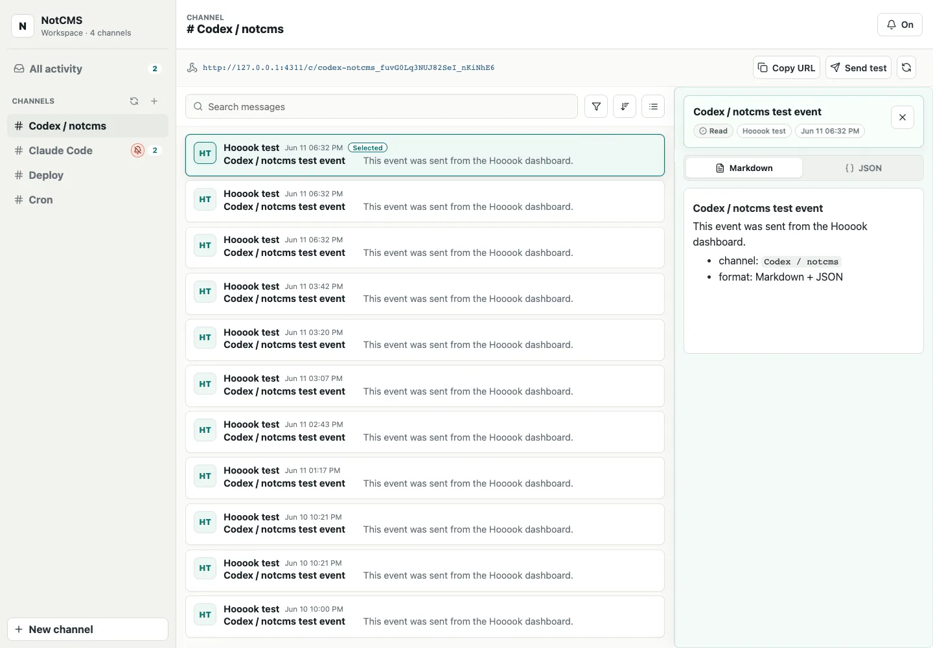Click the NotCMS workspace logo icon
Viewport: 933px width, 648px height.
pos(23,26)
